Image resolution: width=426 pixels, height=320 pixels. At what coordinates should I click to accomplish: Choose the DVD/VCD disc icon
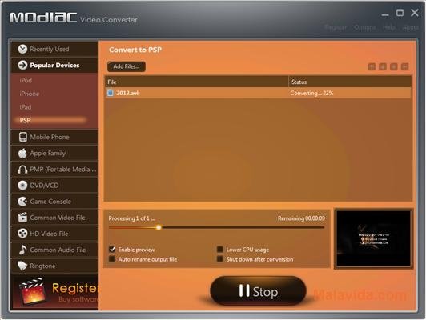pos(22,186)
